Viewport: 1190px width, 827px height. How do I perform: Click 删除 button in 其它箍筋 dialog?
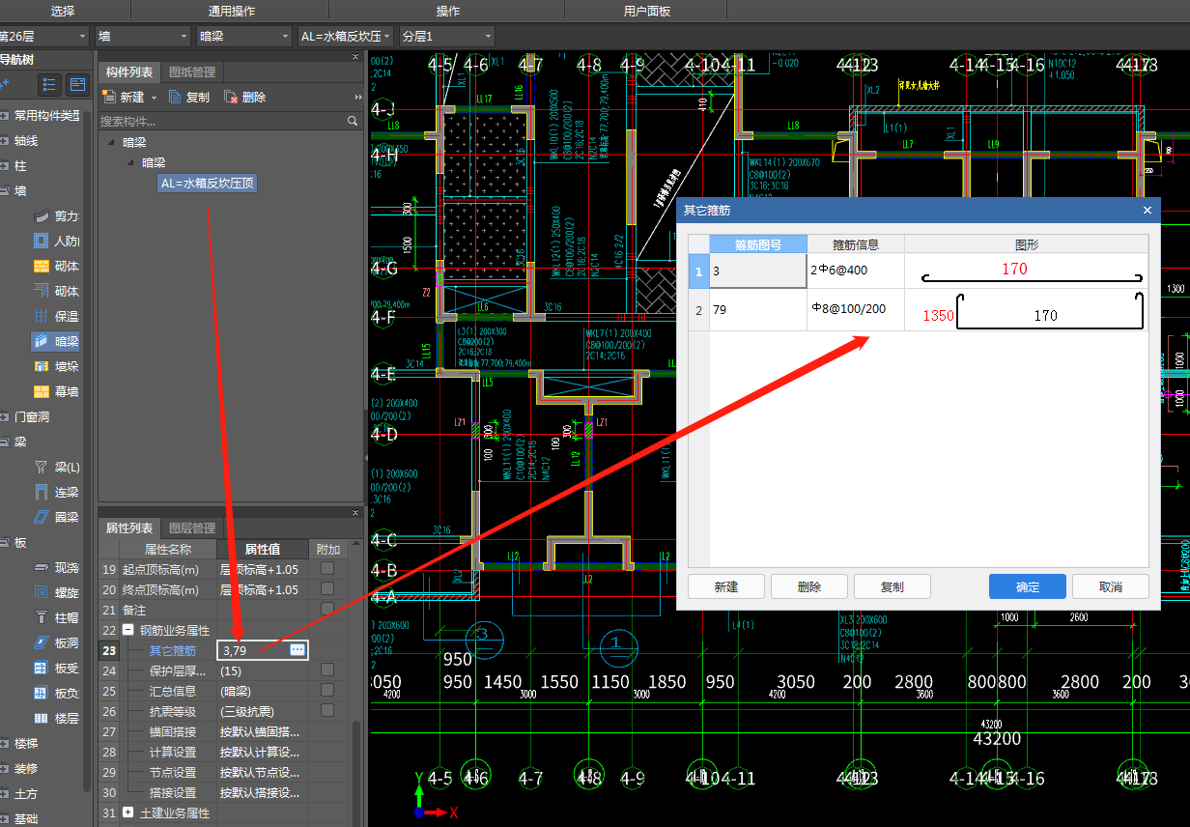tap(809, 586)
